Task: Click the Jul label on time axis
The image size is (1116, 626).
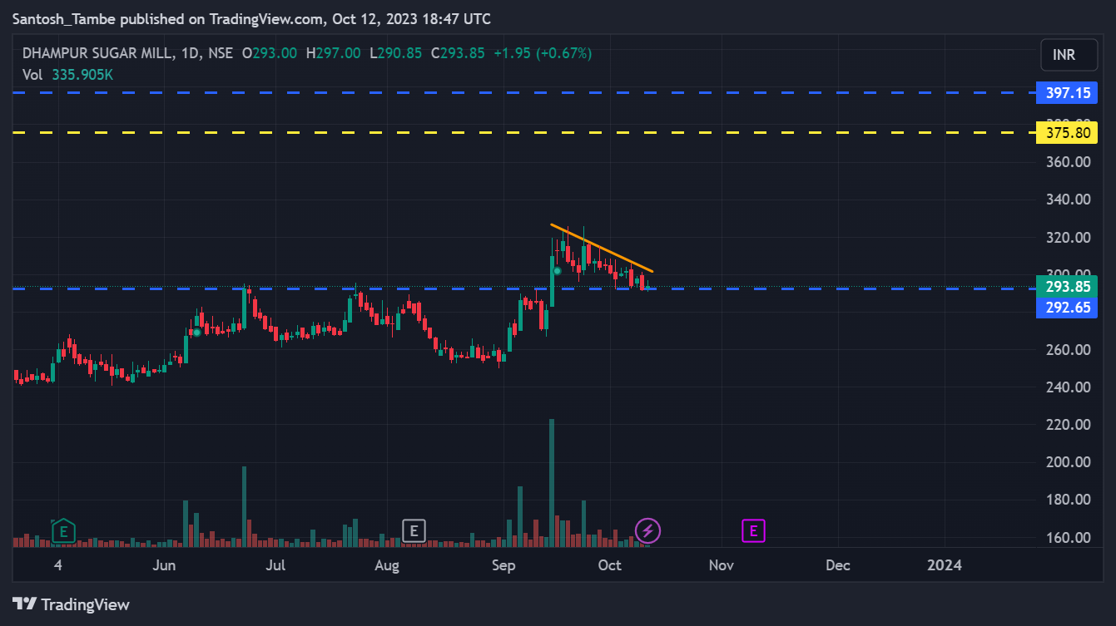Action: click(275, 565)
